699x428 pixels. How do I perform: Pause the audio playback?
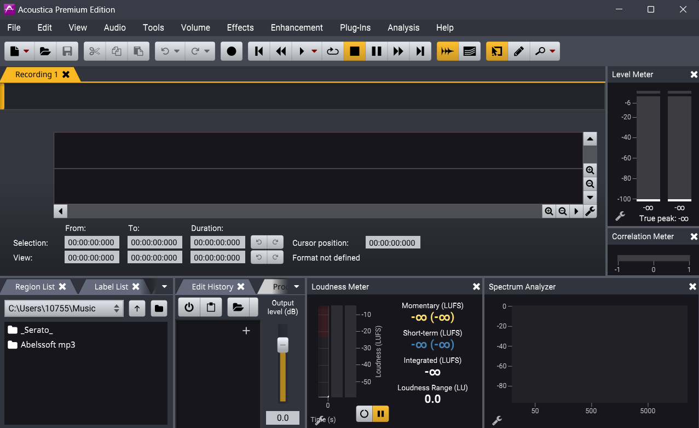pyautogui.click(x=377, y=51)
